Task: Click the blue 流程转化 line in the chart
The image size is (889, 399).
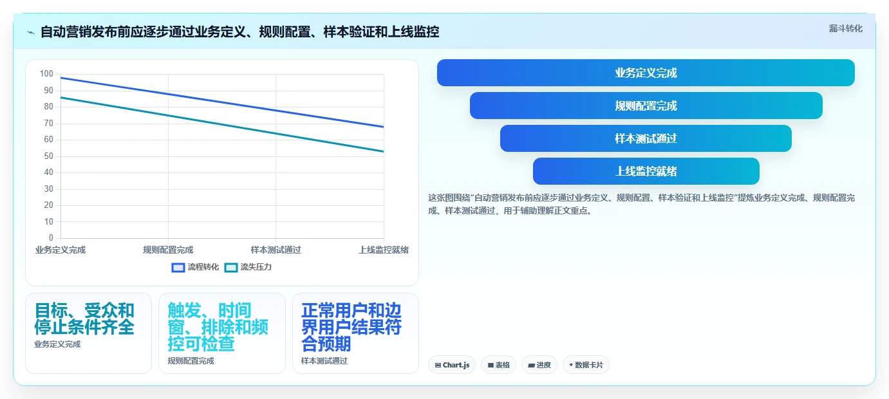Action: coord(222,102)
